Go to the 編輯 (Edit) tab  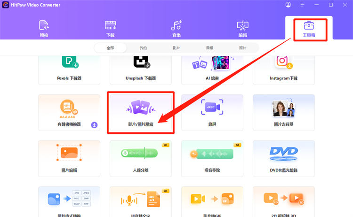243,29
